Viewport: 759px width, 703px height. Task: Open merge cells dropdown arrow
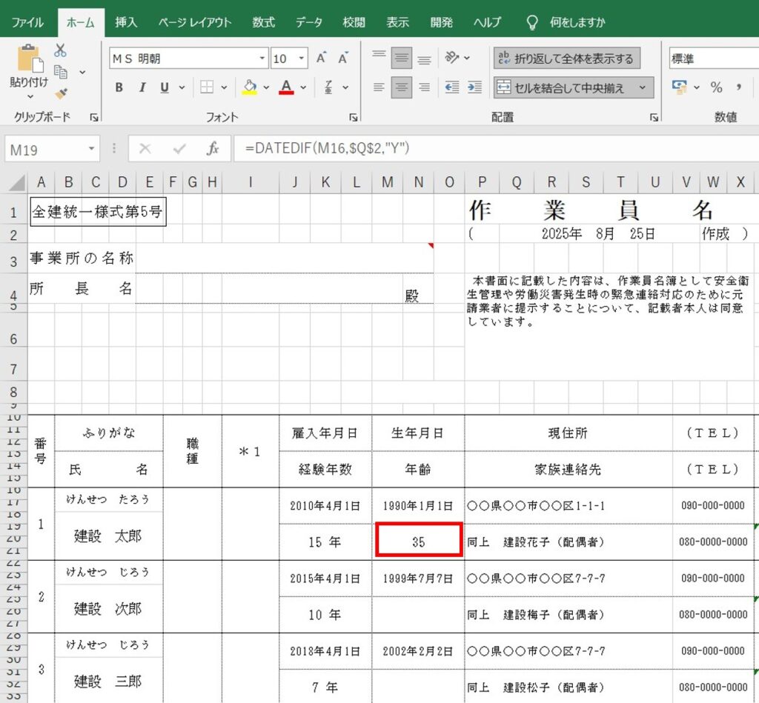pyautogui.click(x=643, y=87)
